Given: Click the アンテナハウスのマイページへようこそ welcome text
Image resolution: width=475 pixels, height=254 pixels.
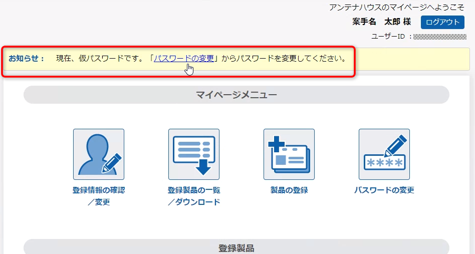Looking at the screenshot, I should pos(396,8).
